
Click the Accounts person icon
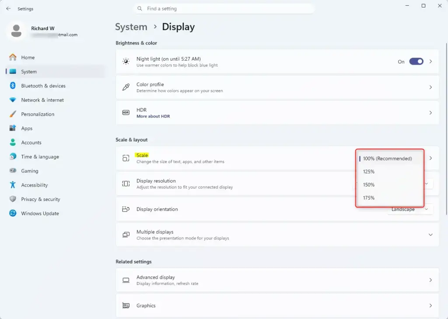[x=13, y=142]
